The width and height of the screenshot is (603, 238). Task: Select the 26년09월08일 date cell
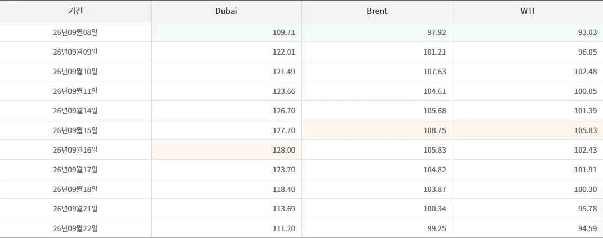pos(75,32)
